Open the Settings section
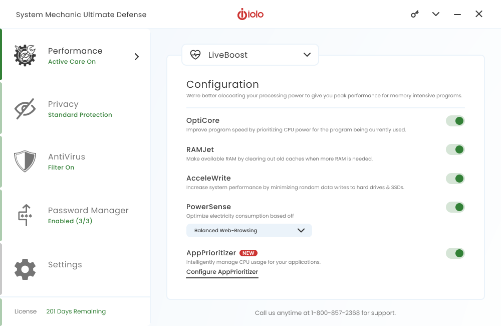Image resolution: width=501 pixels, height=326 pixels. 76,269
